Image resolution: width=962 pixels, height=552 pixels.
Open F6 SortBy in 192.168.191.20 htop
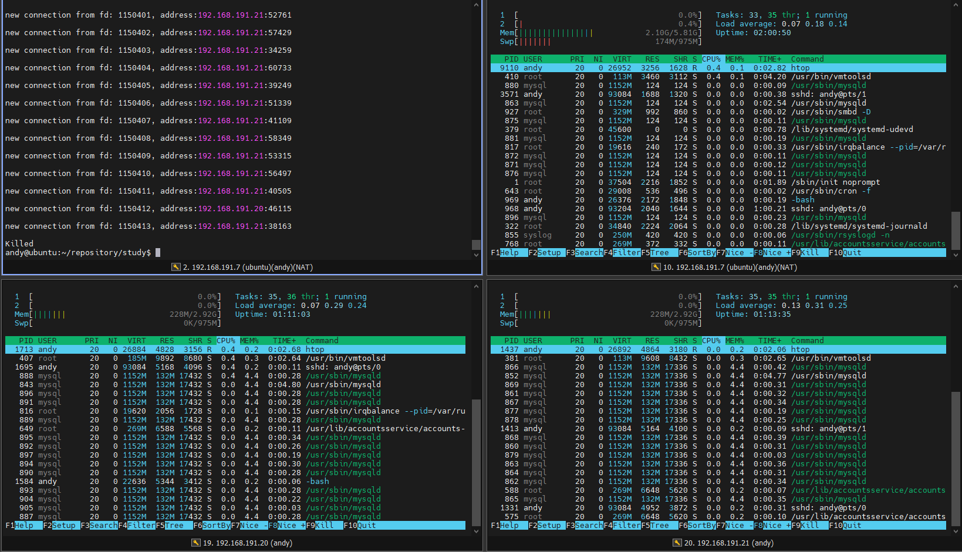click(212, 526)
